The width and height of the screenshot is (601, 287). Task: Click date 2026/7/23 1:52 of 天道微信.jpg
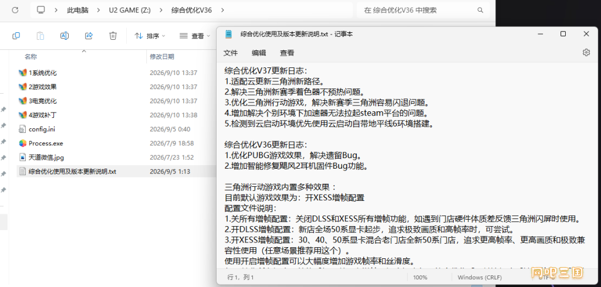click(x=171, y=158)
